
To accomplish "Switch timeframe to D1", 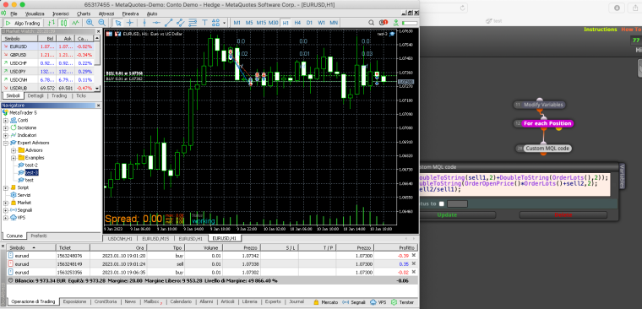I will pos(309,23).
